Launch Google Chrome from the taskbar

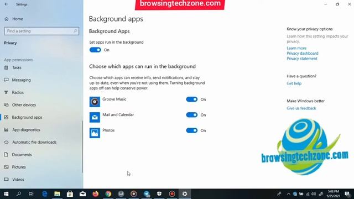coord(108,194)
